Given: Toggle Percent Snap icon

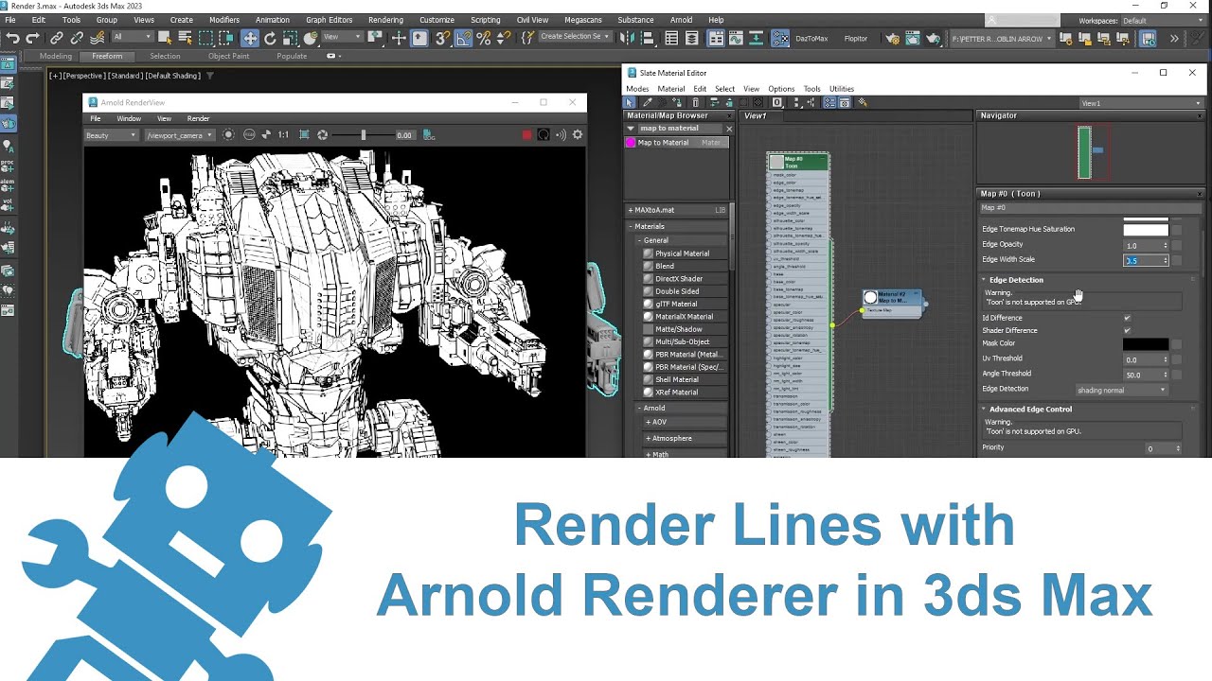Looking at the screenshot, I should [x=484, y=38].
